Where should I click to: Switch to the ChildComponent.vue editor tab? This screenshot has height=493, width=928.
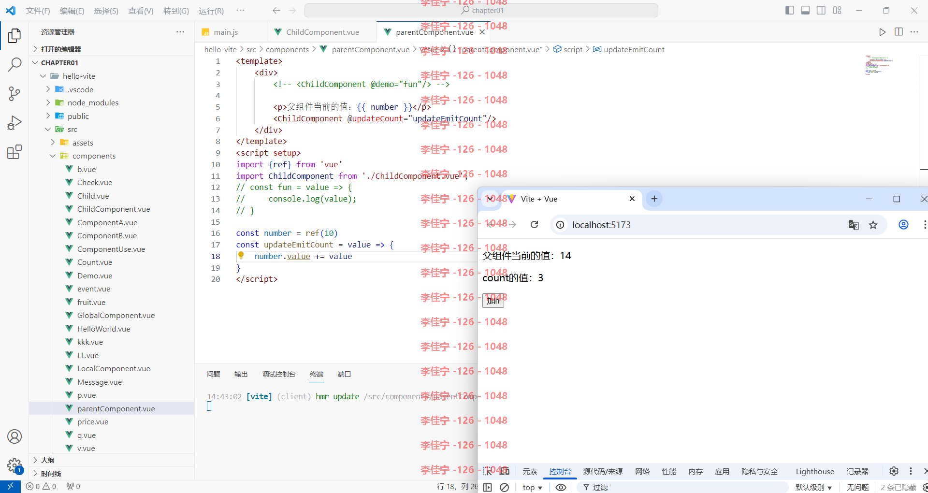[x=321, y=32]
